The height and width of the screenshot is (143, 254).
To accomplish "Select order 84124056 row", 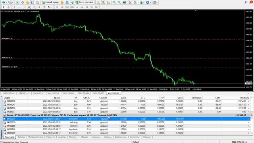I will 127,108.
